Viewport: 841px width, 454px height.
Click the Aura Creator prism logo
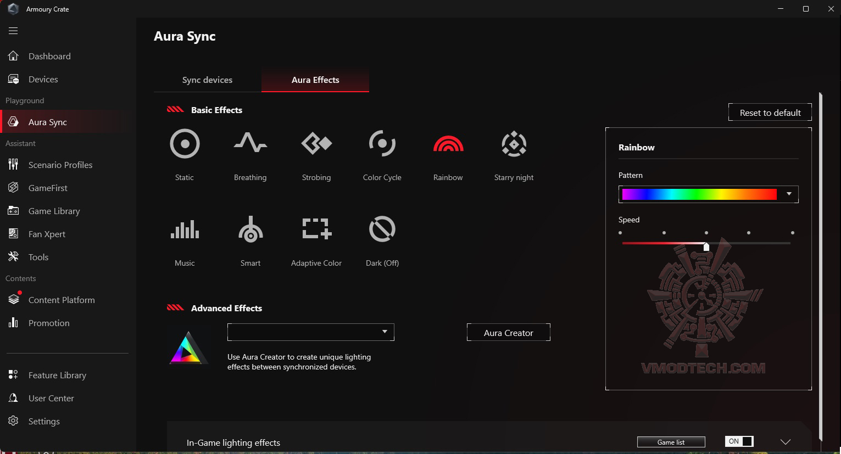(188, 348)
